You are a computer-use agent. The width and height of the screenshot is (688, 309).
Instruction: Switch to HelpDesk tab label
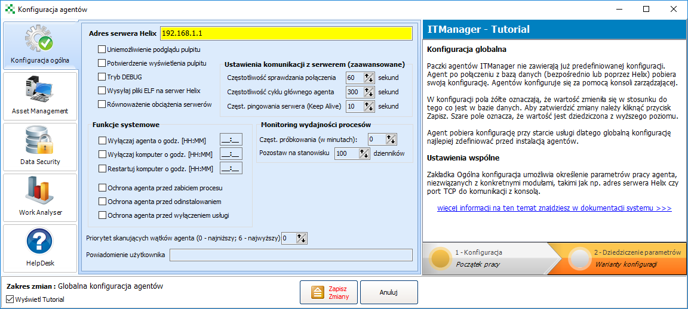click(x=40, y=263)
